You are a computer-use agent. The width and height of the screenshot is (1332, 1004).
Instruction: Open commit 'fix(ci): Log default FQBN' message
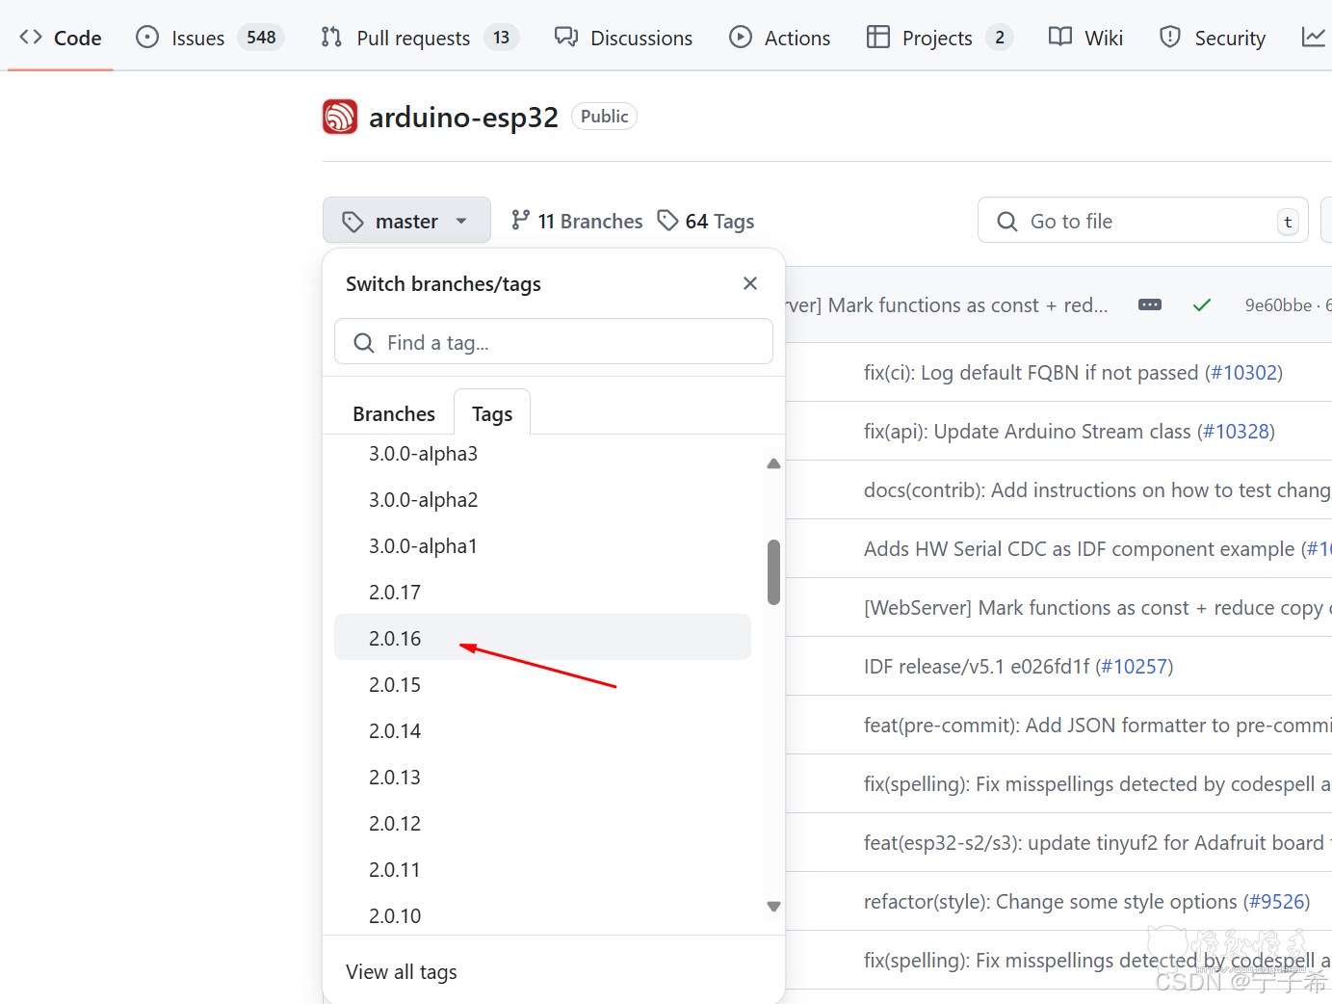1032,373
